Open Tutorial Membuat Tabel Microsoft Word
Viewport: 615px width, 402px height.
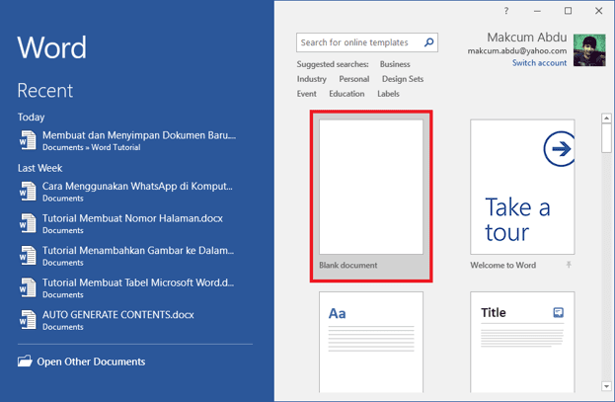pyautogui.click(x=127, y=288)
